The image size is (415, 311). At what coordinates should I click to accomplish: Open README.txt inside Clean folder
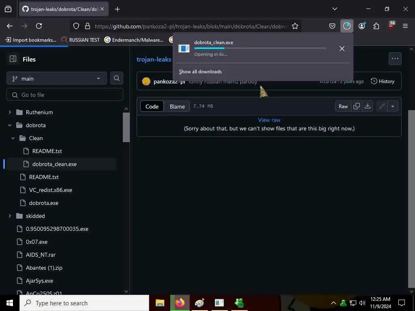pos(47,151)
